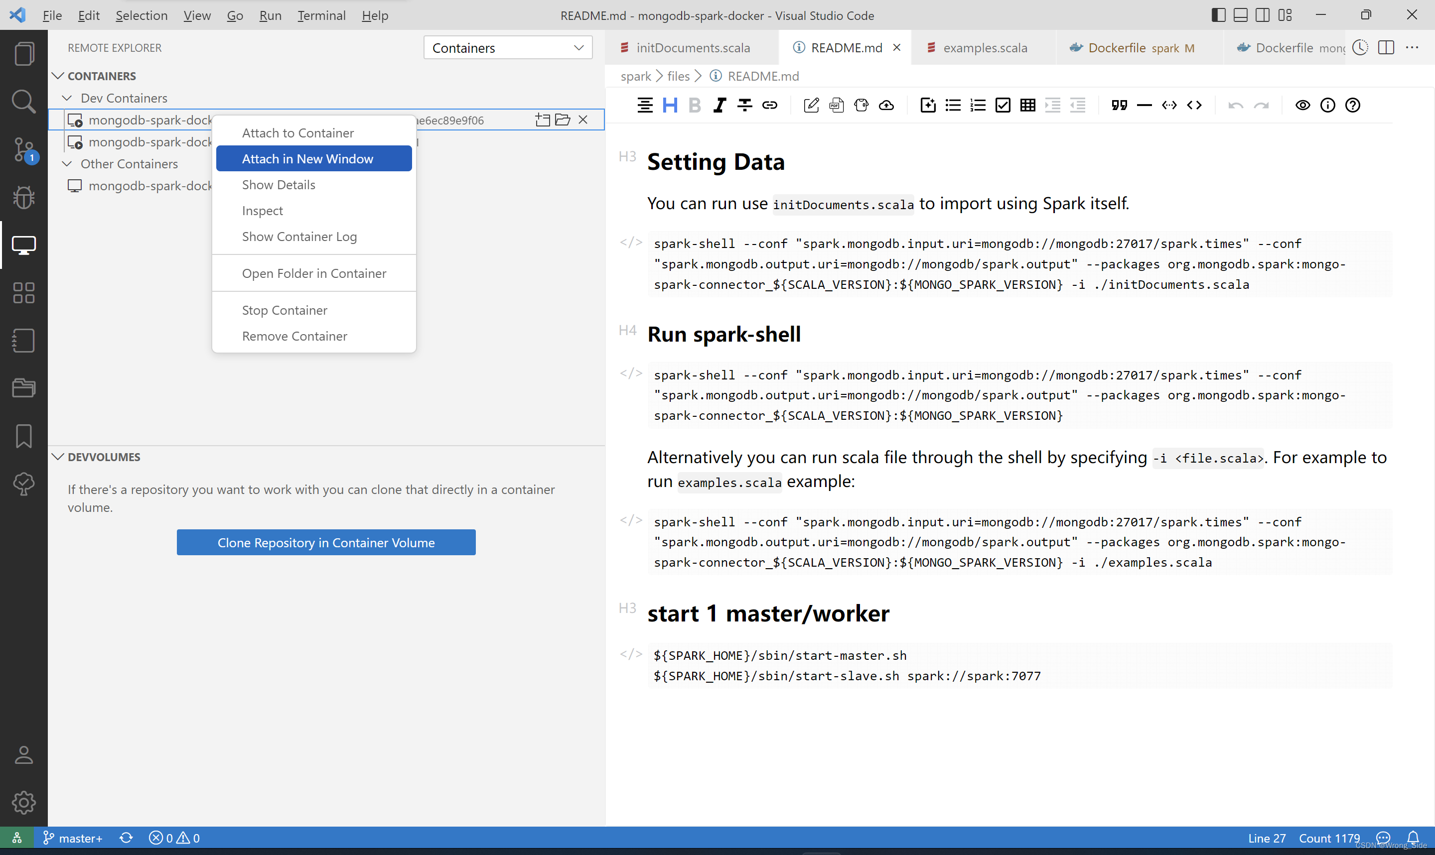This screenshot has height=855, width=1435.
Task: Open the Containers dropdown
Action: [508, 48]
